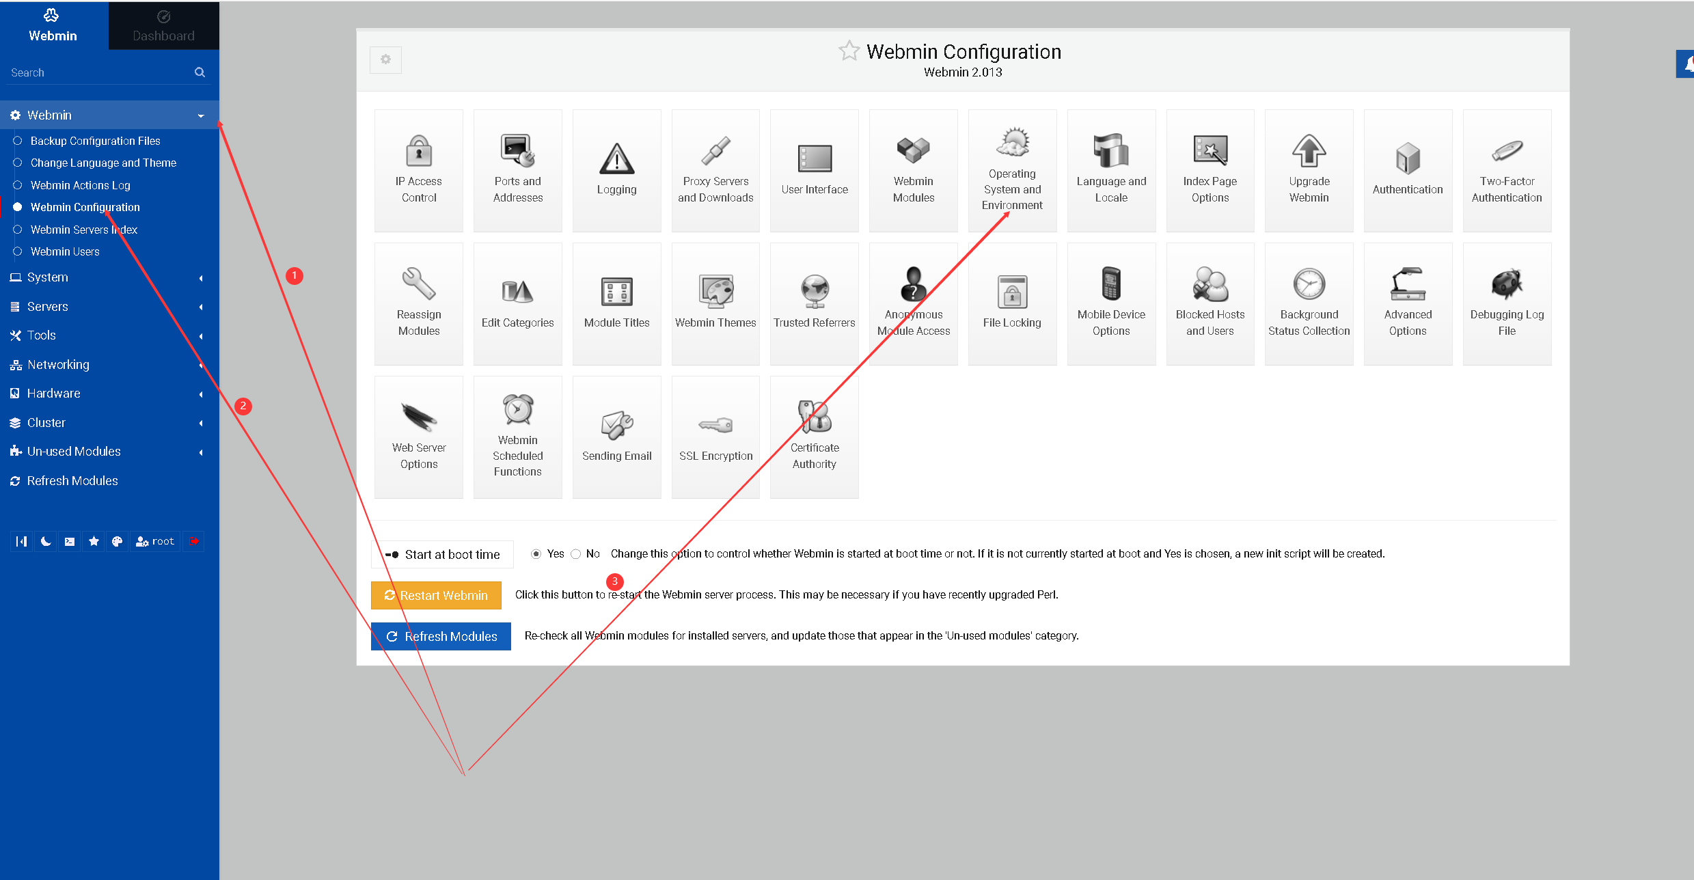Select Yes for Start at boot time
This screenshot has width=1694, height=880.
pos(536,554)
